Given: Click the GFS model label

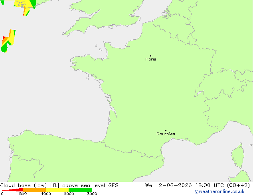Looking at the screenshot, I should 113,185.
